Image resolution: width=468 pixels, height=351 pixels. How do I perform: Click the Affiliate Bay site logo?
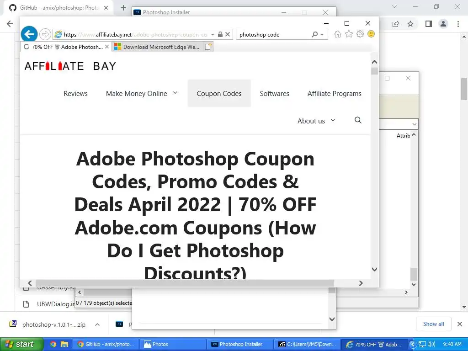70,66
